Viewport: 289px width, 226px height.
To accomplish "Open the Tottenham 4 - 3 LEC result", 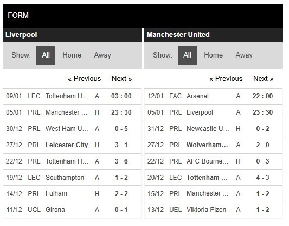I will pos(214,178).
